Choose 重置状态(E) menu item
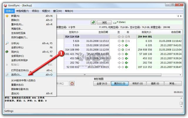 pyautogui.click(x=31, y=85)
